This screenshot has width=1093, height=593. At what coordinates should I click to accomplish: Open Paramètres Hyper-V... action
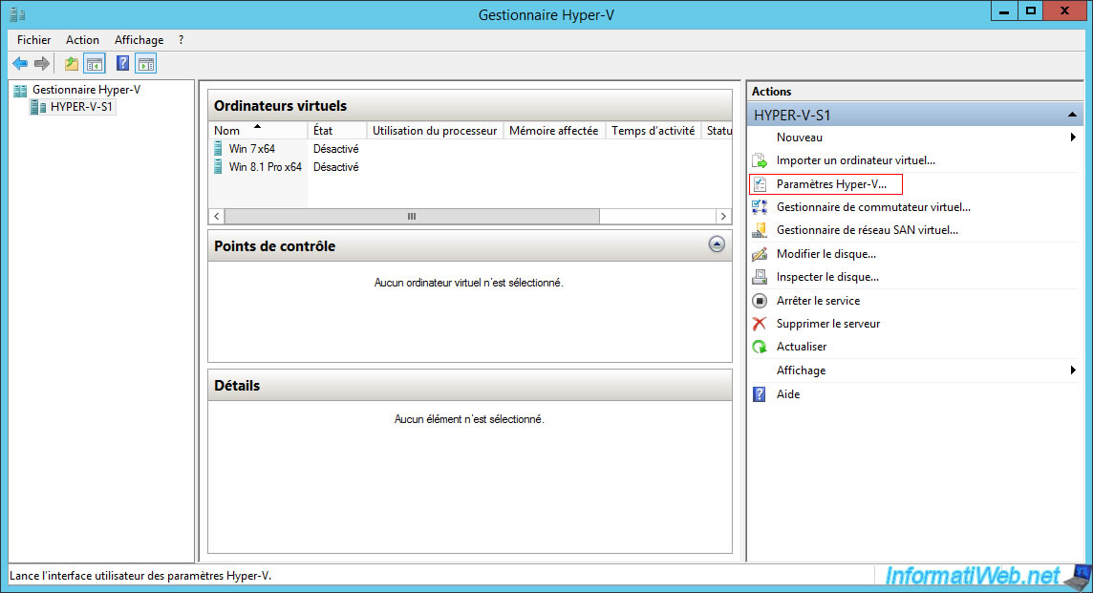[x=831, y=184]
